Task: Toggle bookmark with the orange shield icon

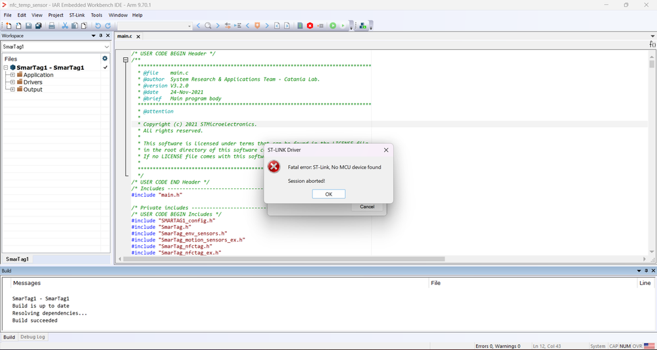Action: coord(257,26)
